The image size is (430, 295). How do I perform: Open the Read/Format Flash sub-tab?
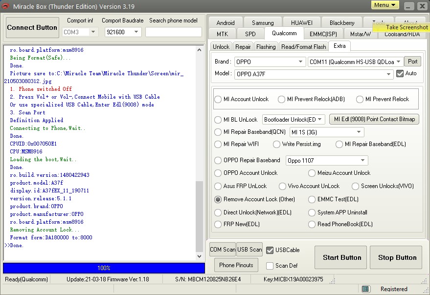pos(304,47)
